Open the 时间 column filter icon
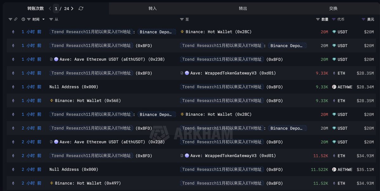The height and width of the screenshot is (191, 380). click(29, 19)
